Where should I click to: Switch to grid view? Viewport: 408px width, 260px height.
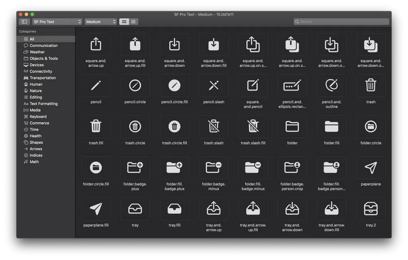(124, 22)
